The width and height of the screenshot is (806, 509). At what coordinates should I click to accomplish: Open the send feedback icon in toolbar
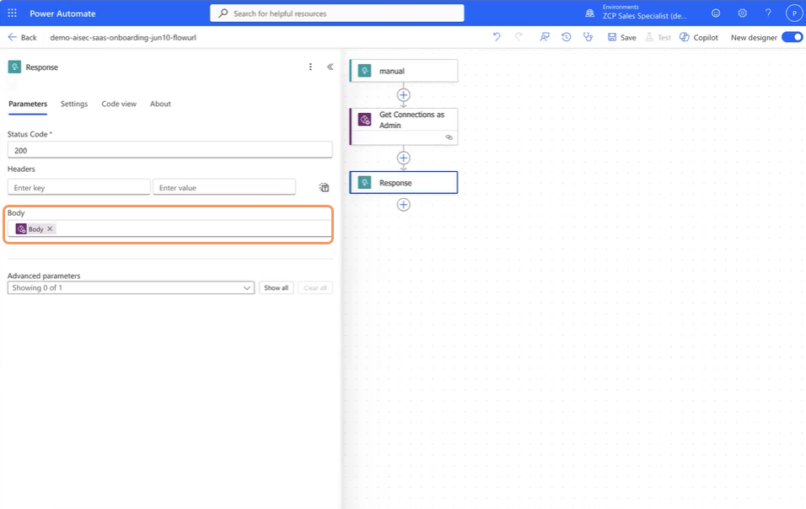point(545,37)
